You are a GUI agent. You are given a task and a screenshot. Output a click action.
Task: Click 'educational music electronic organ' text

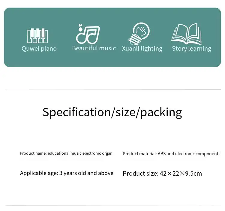click(x=80, y=153)
